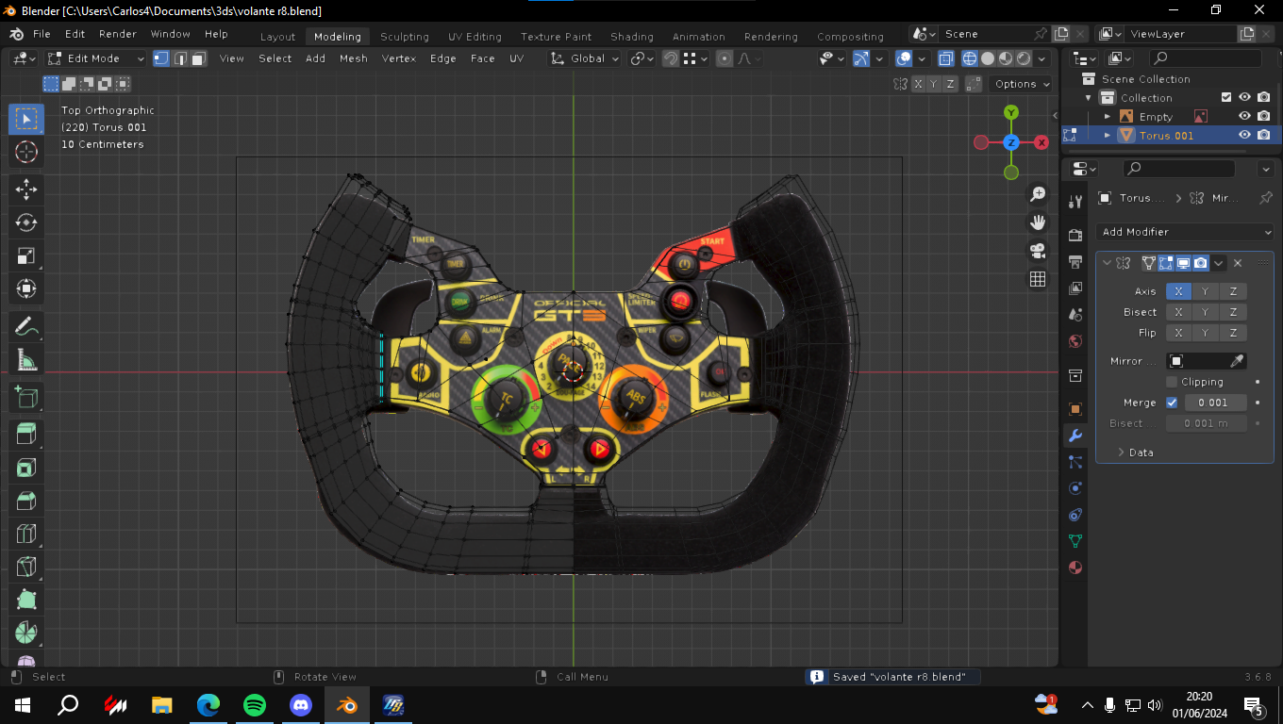Open the Physics properties tab
The image size is (1283, 724).
[x=1075, y=488]
